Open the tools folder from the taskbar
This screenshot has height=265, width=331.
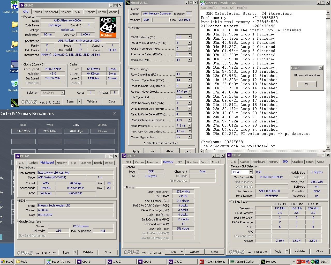click(x=30, y=262)
